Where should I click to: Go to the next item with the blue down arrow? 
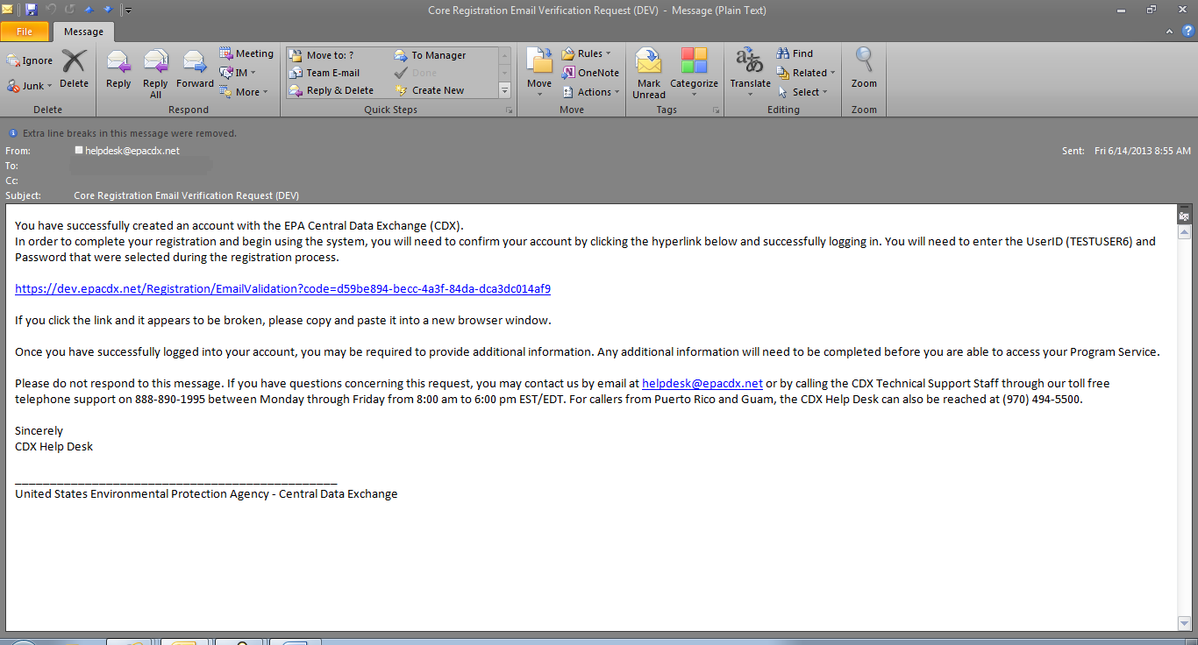click(108, 10)
